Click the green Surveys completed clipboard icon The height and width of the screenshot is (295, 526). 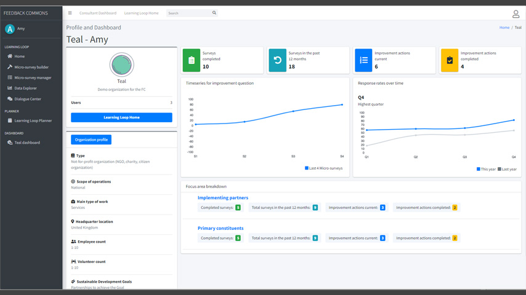[x=191, y=60]
